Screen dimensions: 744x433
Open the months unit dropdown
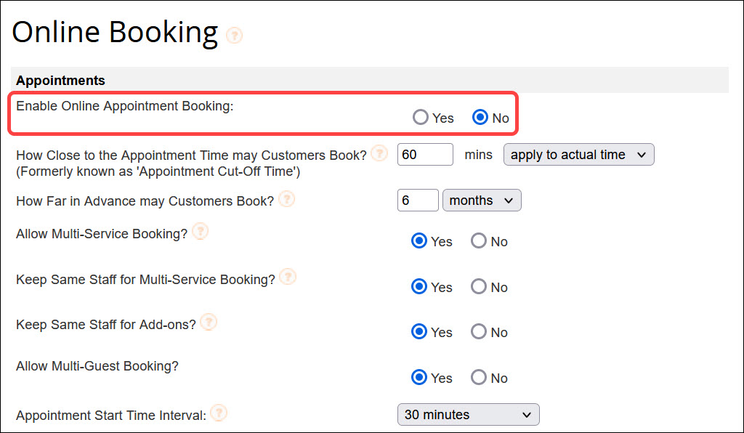point(482,200)
